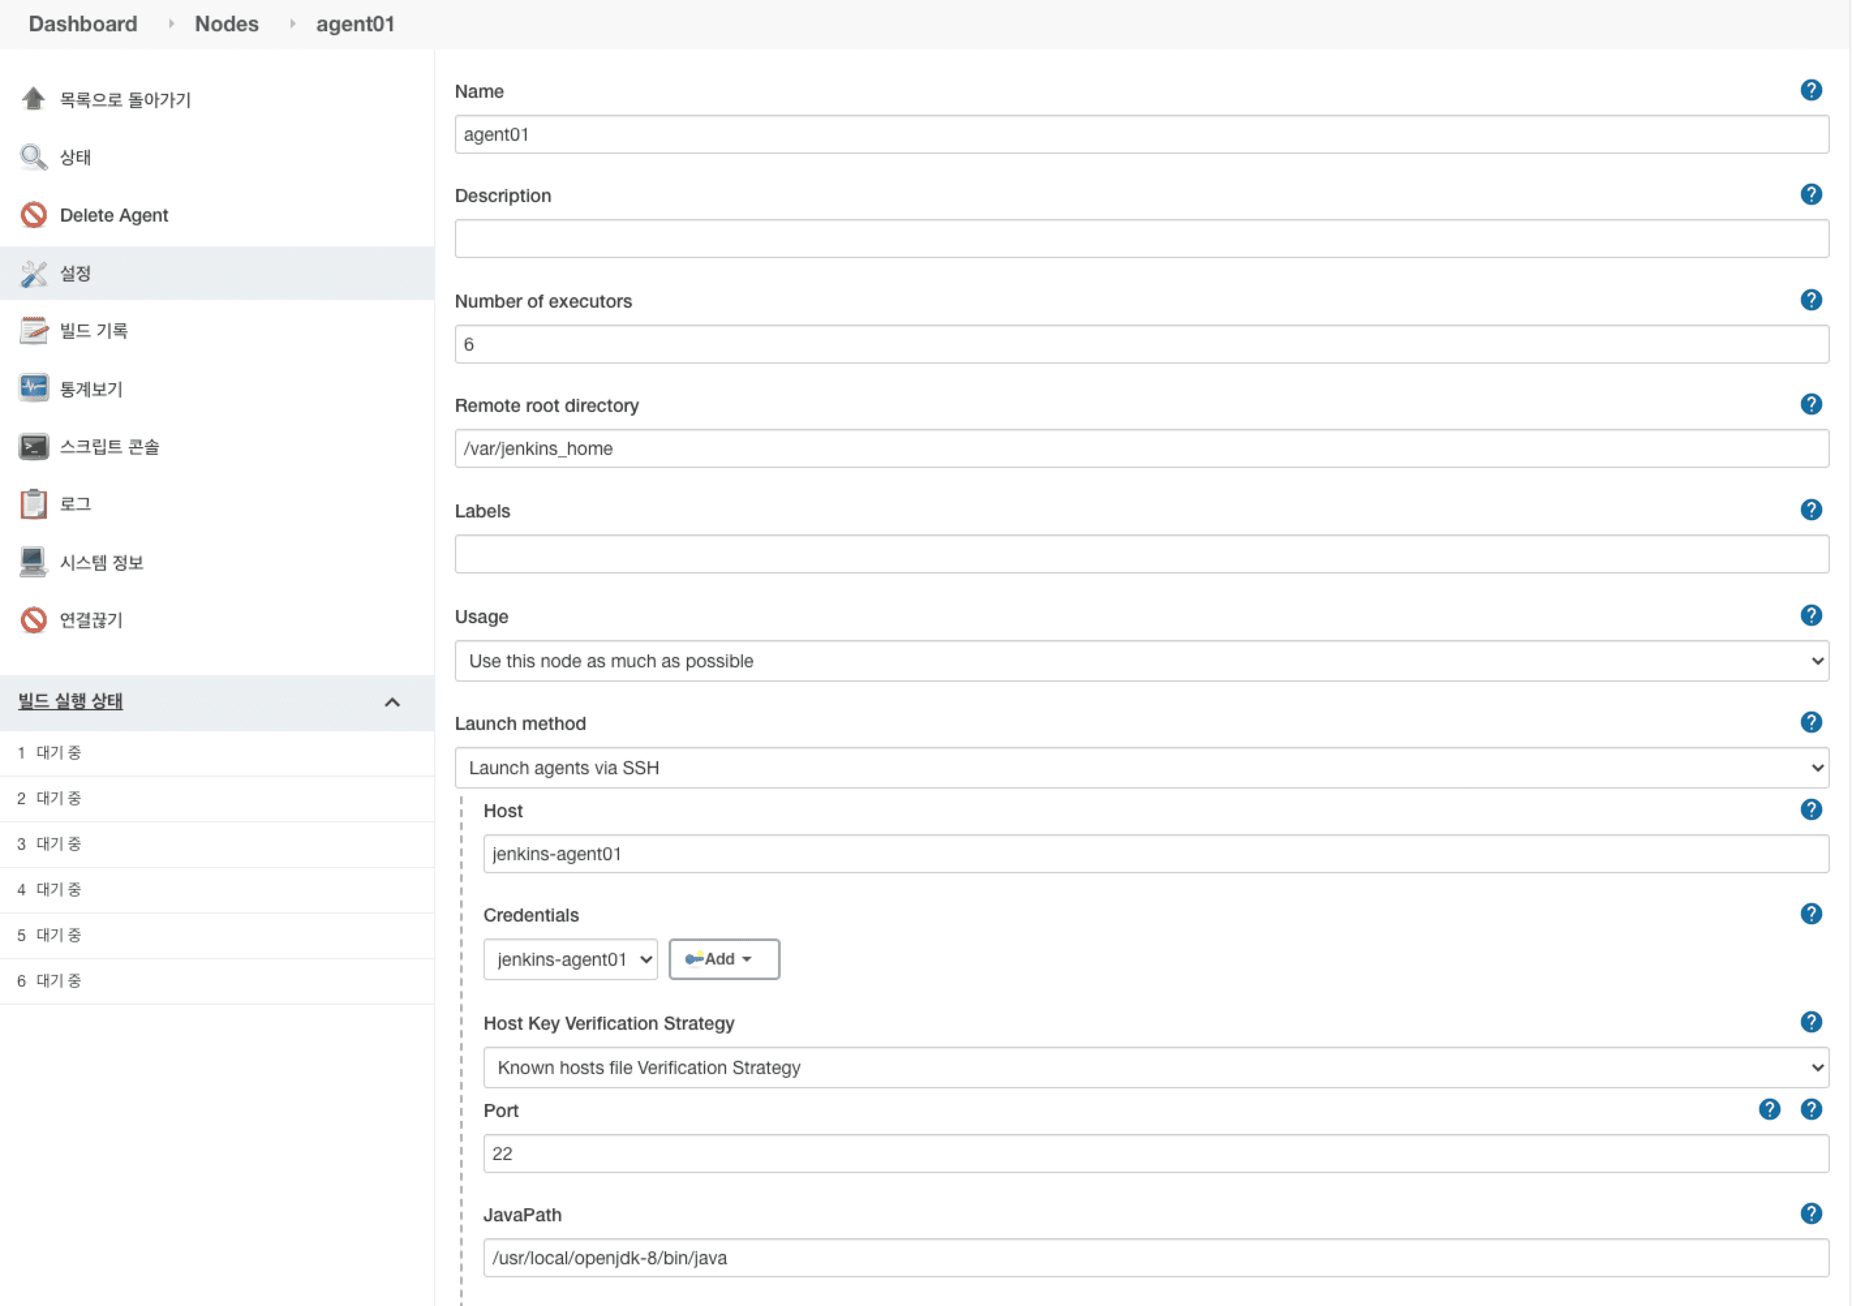
Task: Open help for the Description field
Action: pyautogui.click(x=1811, y=194)
